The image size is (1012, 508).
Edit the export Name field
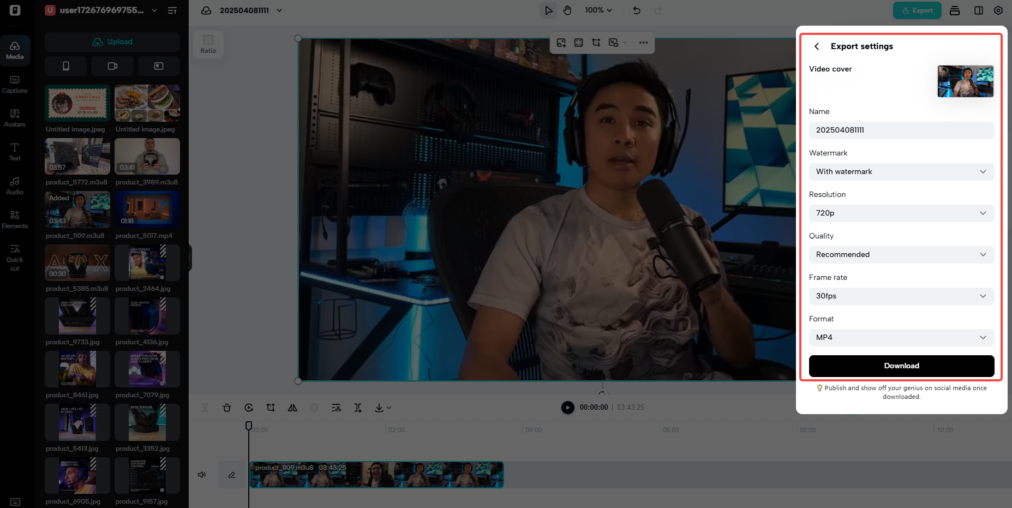tap(901, 130)
